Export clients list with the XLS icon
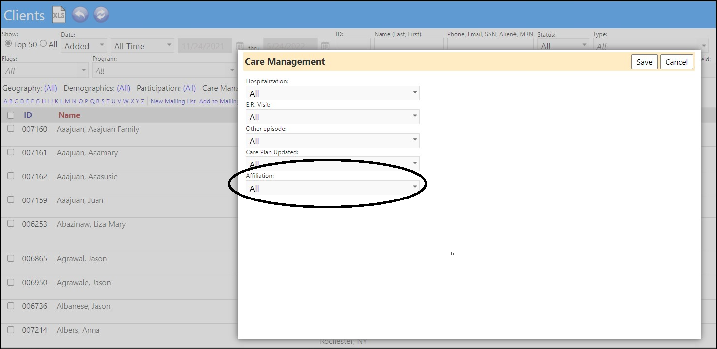Viewport: 717px width, 349px height. coord(59,15)
